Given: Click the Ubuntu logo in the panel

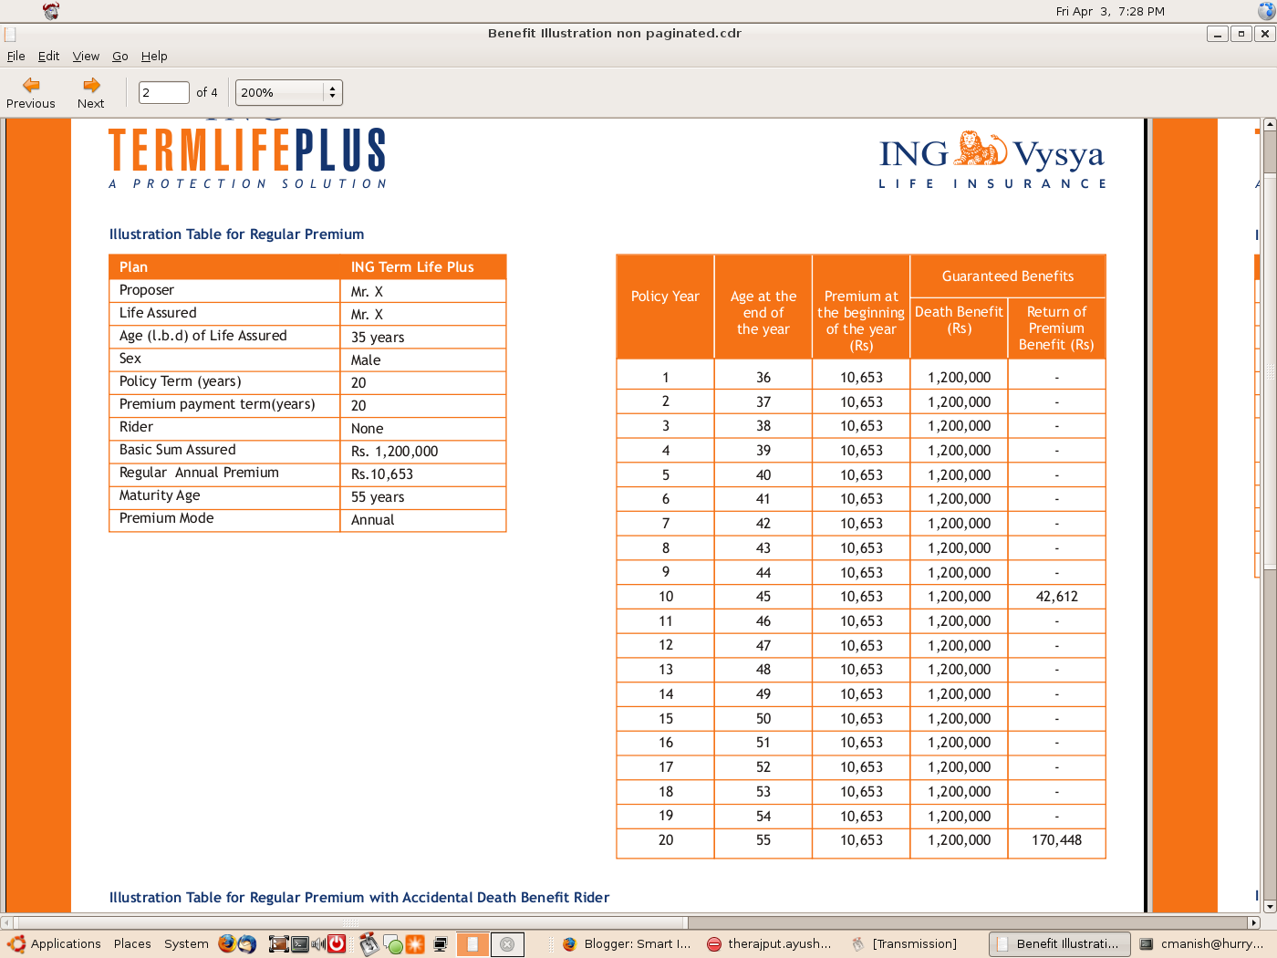Looking at the screenshot, I should pos(16,943).
